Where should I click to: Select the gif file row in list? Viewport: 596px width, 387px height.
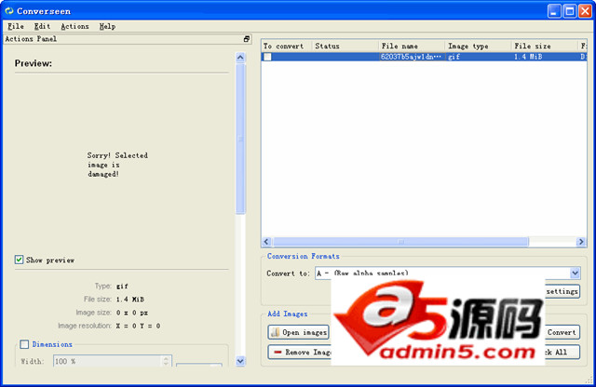point(410,58)
